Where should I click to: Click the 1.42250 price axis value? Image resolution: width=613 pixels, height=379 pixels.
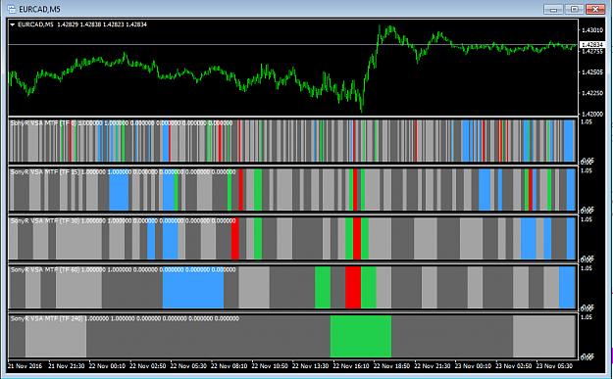click(x=591, y=93)
